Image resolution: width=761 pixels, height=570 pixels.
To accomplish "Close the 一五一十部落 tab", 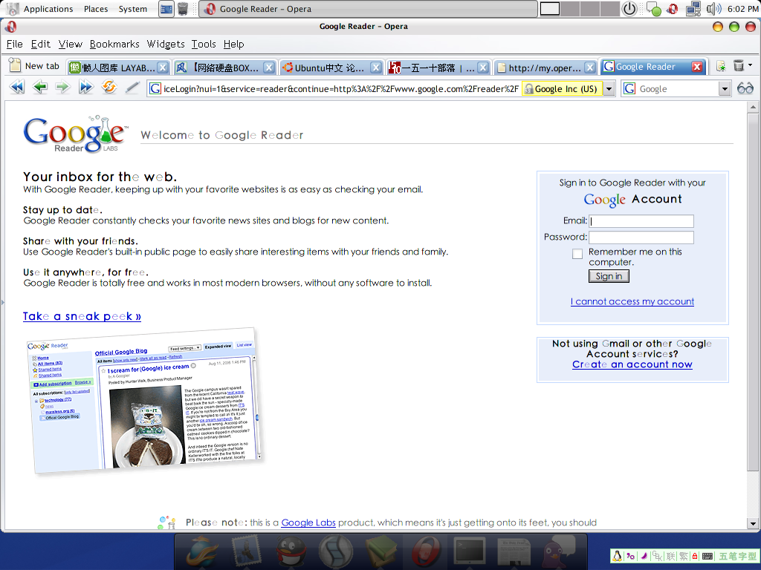I will click(x=482, y=68).
